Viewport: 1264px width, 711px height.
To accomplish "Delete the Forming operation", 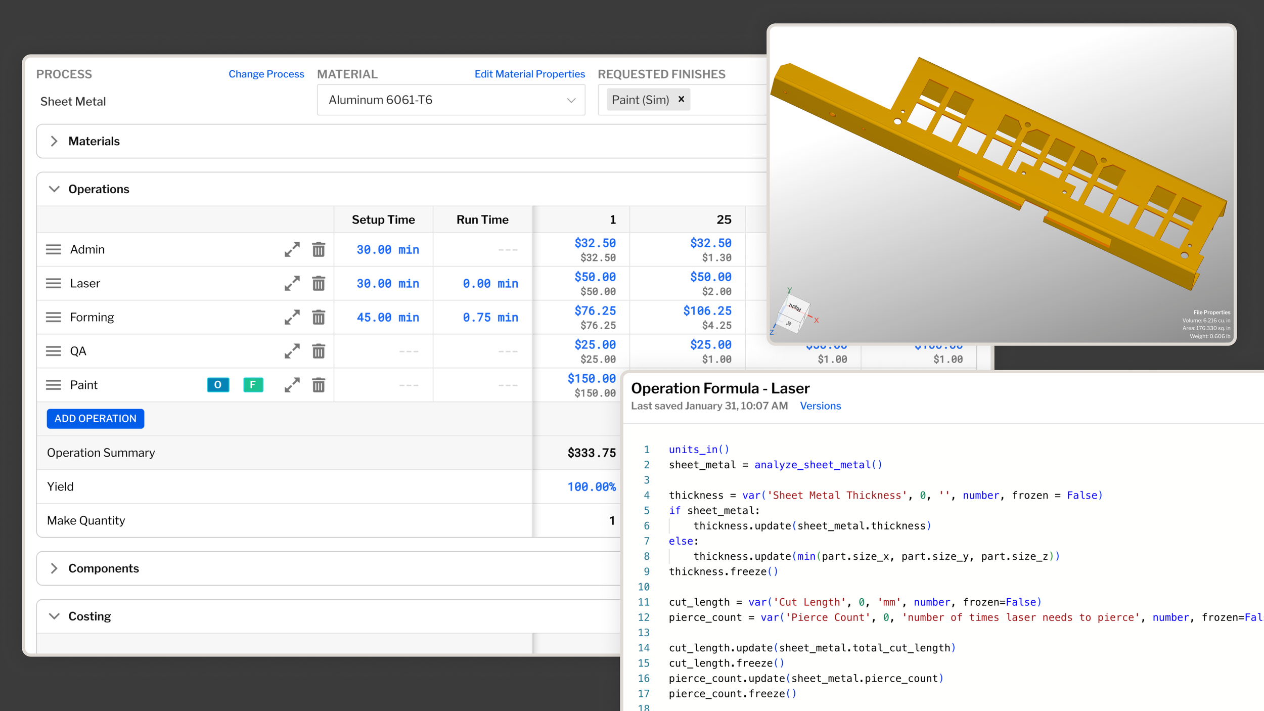I will click(x=319, y=317).
